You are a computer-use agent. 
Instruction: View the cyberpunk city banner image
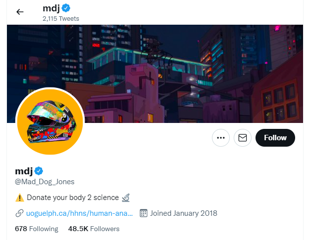(x=155, y=74)
